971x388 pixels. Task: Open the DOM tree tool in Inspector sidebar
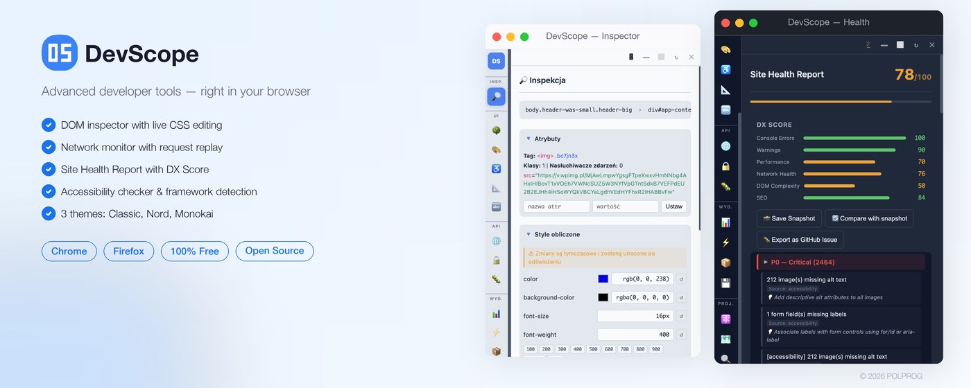(x=496, y=130)
